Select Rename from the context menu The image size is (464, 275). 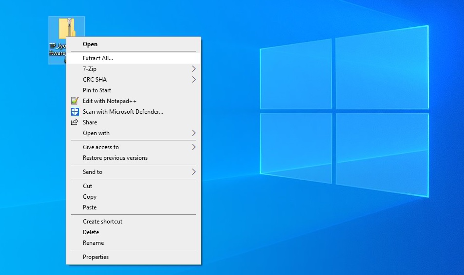(x=93, y=243)
